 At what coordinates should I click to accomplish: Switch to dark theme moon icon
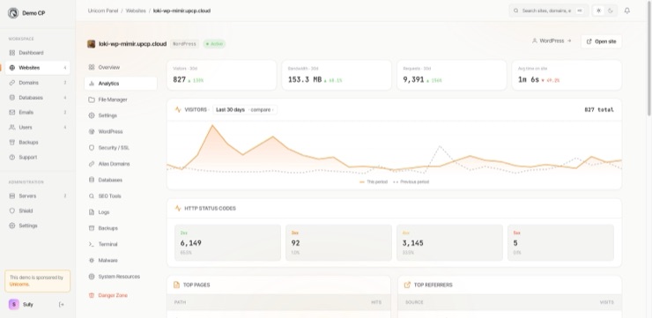coord(611,11)
